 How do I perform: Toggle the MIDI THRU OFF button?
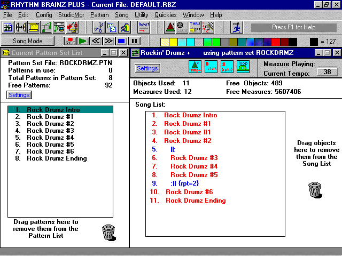tap(195, 27)
